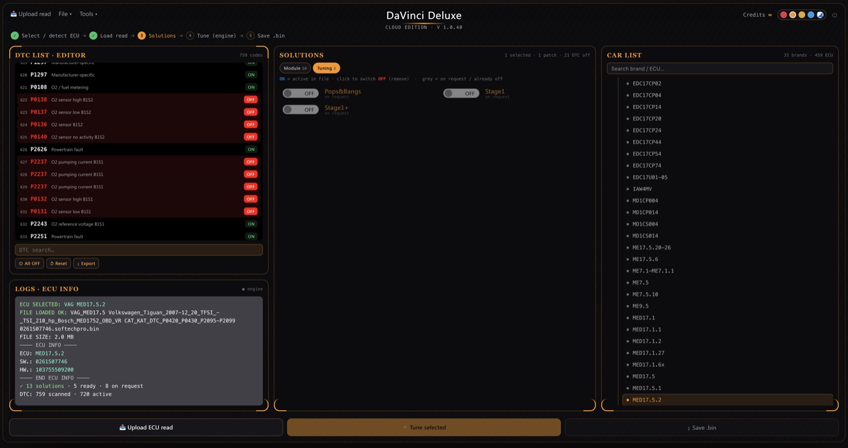The height and width of the screenshot is (448, 848).
Task: Pick the orange theme color swatch
Action: pos(793,15)
